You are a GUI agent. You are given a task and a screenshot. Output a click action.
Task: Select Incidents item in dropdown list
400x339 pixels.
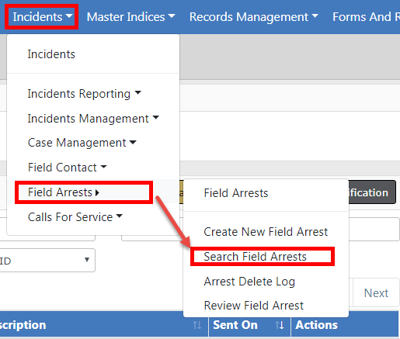pyautogui.click(x=51, y=54)
